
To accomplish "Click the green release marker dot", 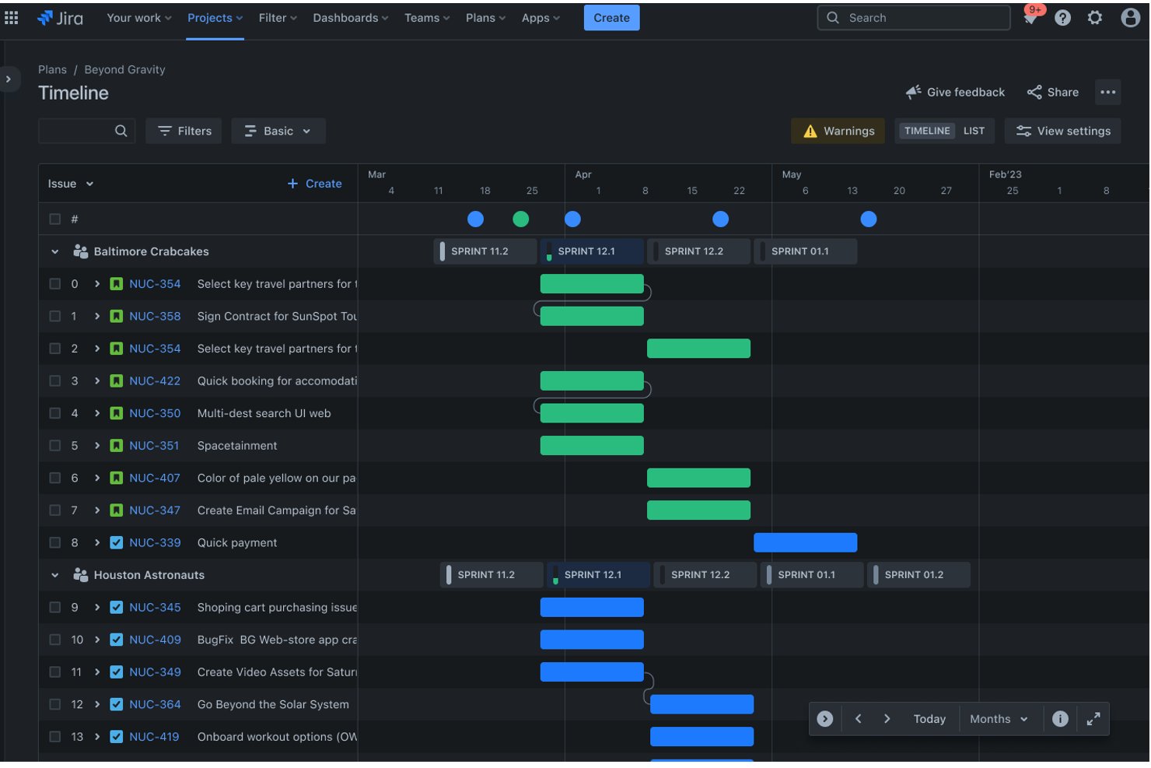I will pos(521,219).
